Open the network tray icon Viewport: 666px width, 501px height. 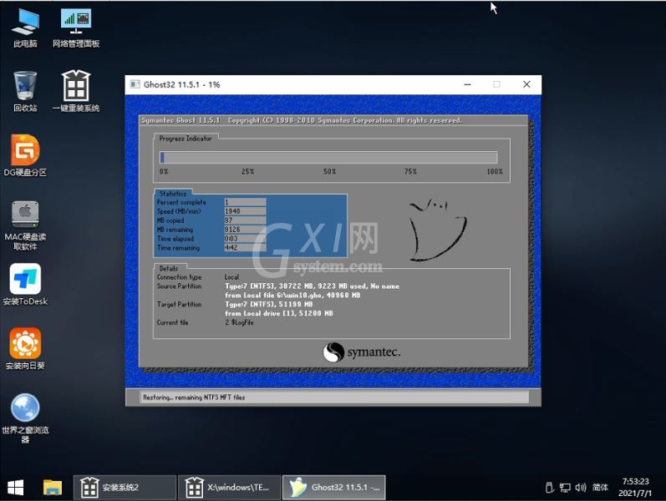coord(565,488)
